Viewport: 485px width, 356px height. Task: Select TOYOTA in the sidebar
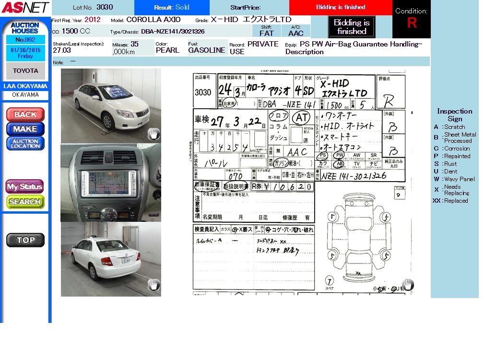(25, 70)
